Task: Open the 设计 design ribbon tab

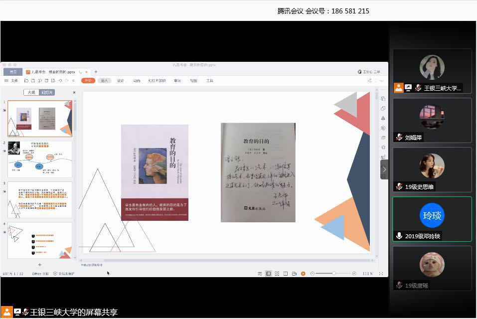Action: pyautogui.click(x=121, y=80)
